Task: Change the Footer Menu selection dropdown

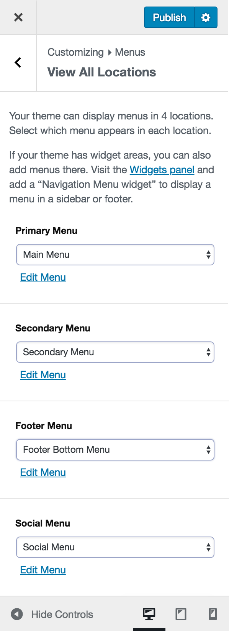Action: pos(115,449)
